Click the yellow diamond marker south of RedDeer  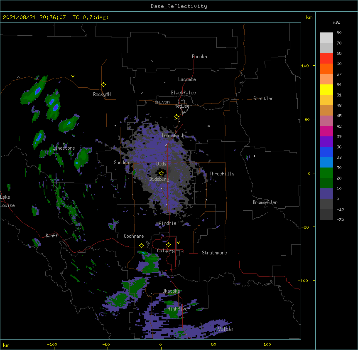tap(177, 117)
